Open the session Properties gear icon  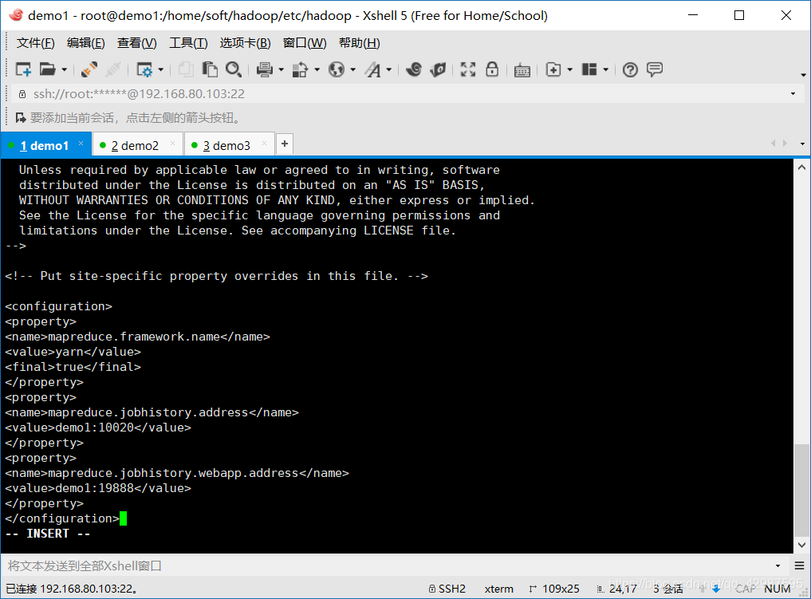click(x=144, y=69)
